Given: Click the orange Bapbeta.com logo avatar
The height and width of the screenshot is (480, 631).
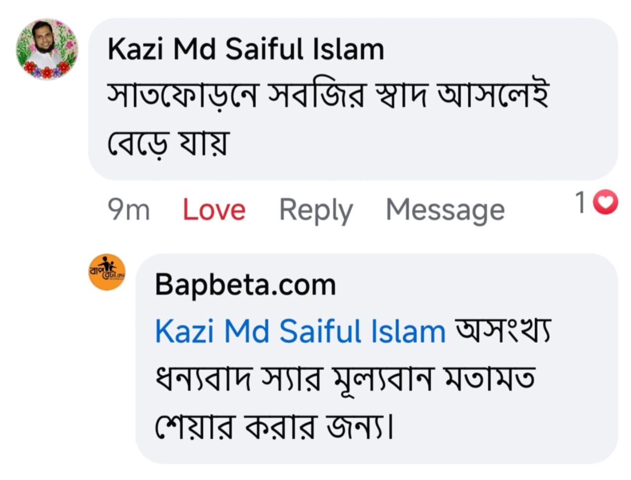Looking at the screenshot, I should [x=106, y=272].
